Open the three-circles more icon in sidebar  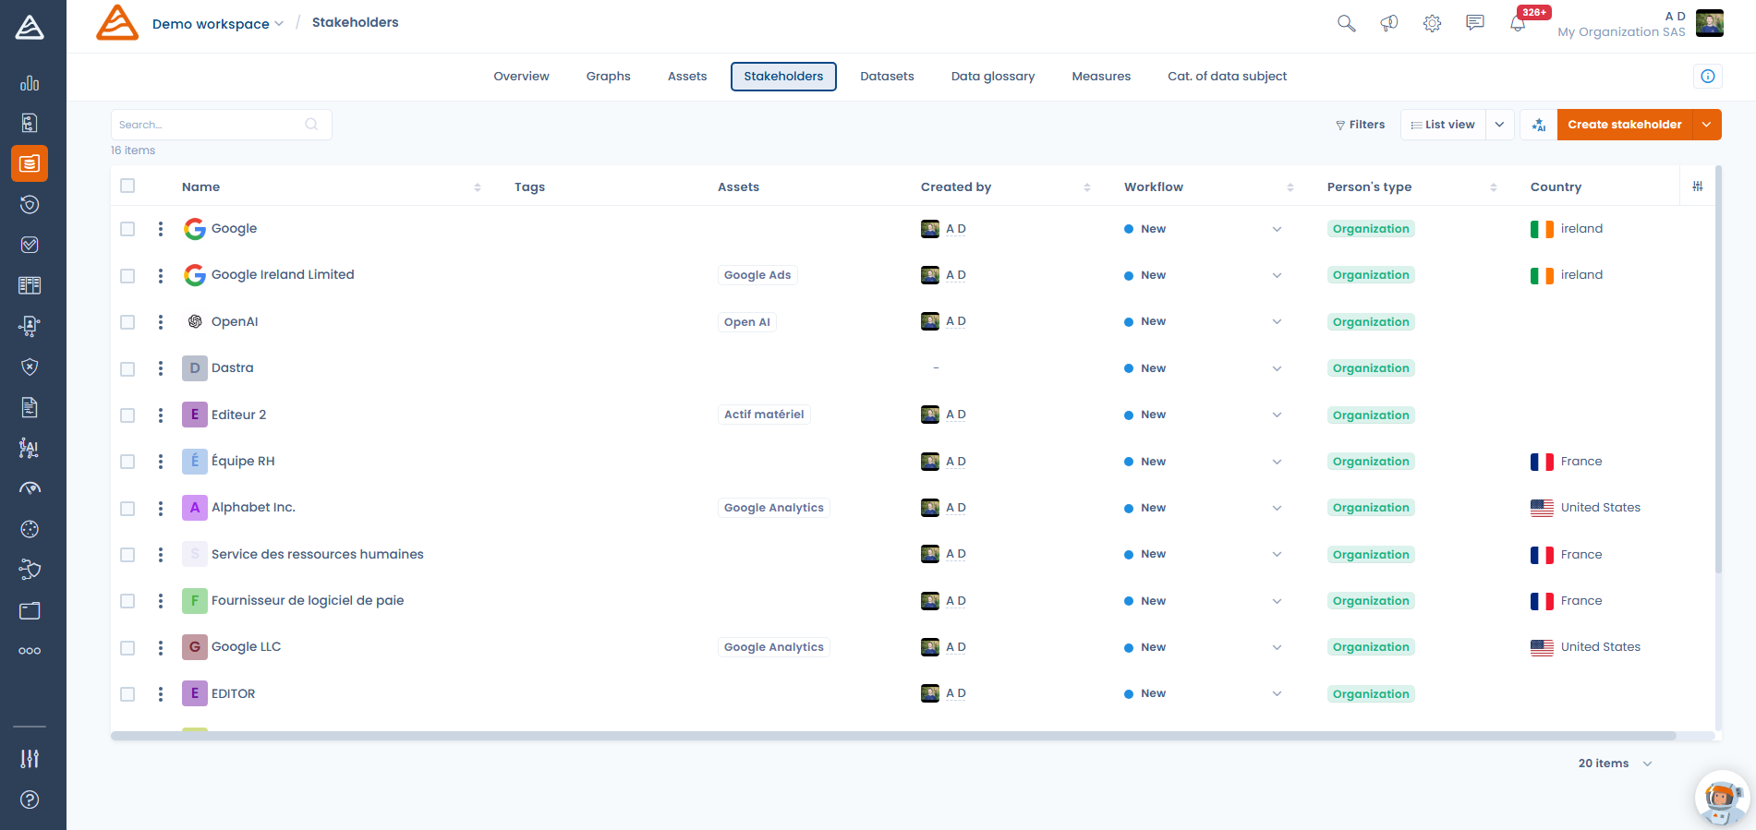(x=30, y=651)
